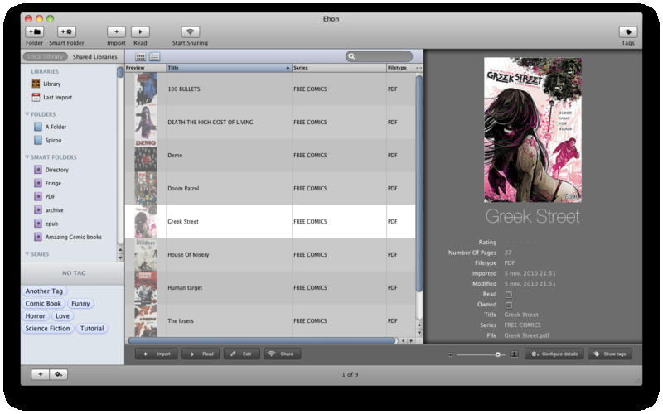
Task: Sort by the Title column
Action: click(x=230, y=68)
